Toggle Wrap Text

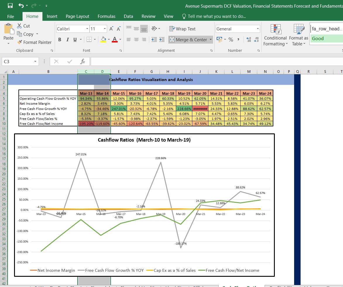pyautogui.click(x=182, y=29)
